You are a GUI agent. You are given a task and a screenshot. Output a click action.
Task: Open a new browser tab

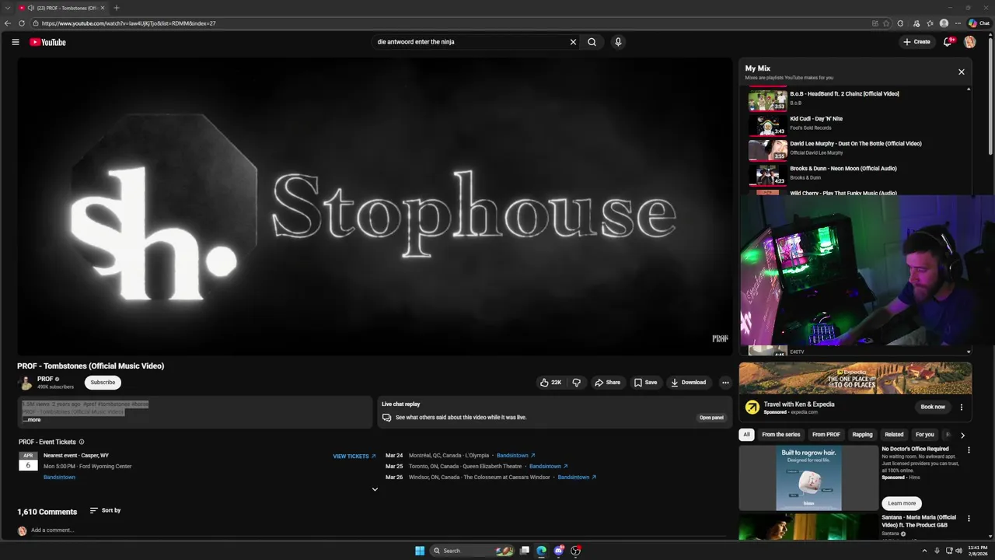coord(117,8)
